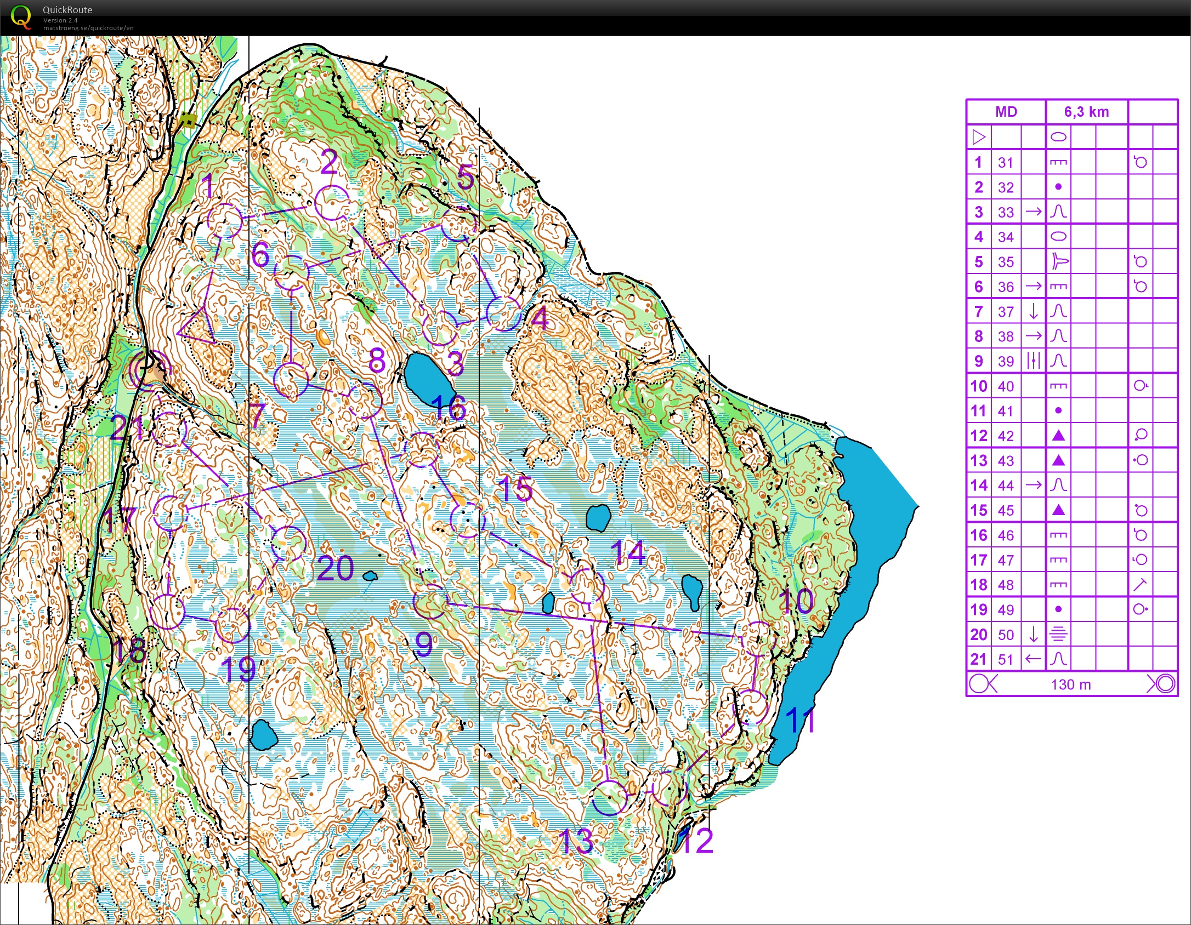Click the 'MD' class header cell
1191x925 pixels.
click(1006, 112)
